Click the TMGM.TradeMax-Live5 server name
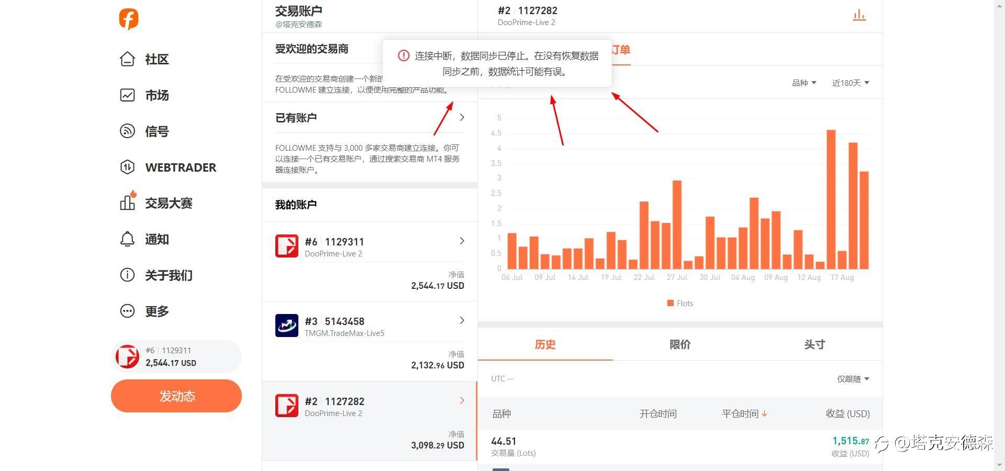The height and width of the screenshot is (471, 1005). [344, 333]
